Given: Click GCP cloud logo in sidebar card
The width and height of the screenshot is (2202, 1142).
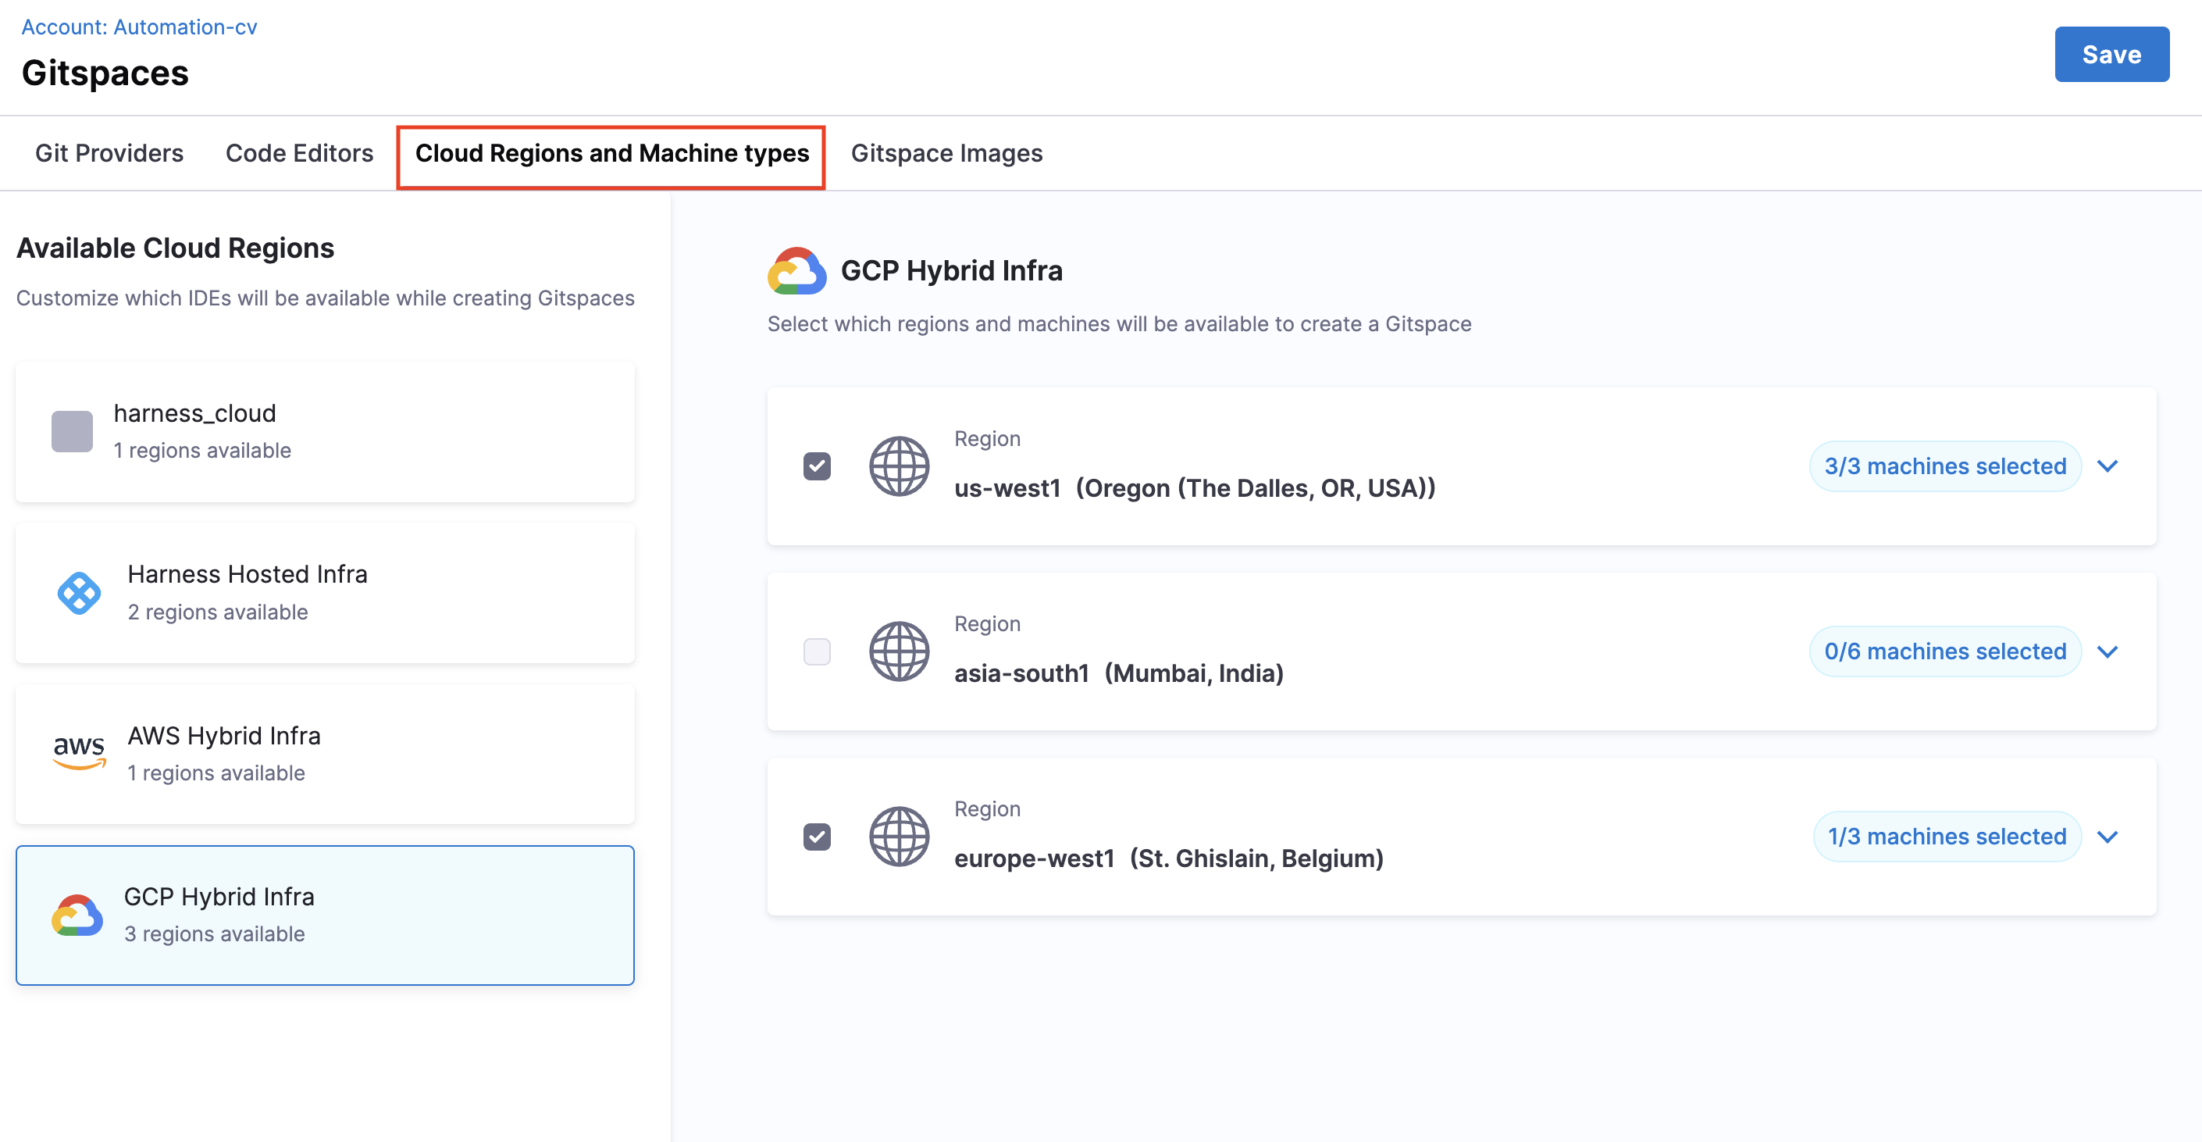Looking at the screenshot, I should click(77, 915).
